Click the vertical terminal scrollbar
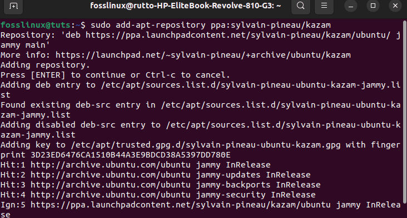Screen dimensions: 407x218 point(405,111)
